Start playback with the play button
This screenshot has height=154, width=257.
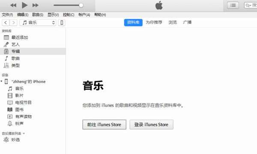coord(24,5)
